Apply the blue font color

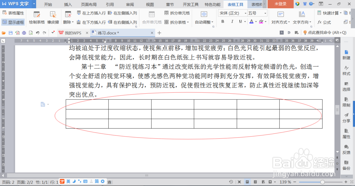pos(251,22)
